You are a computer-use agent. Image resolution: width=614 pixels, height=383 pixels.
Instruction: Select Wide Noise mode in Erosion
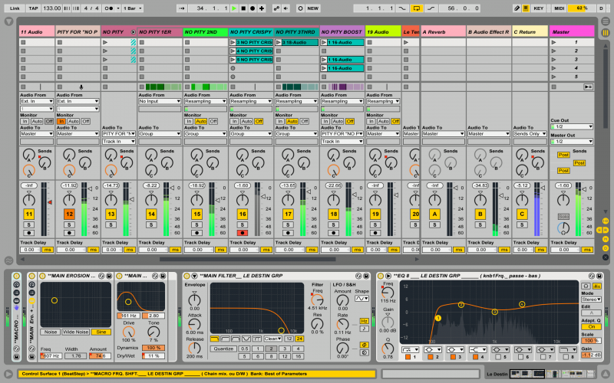coord(75,332)
